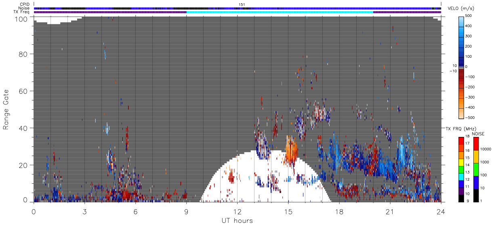Image resolution: width=496 pixels, height=229 pixels.
Task: Click the 80 tick on Range Gate axis
Action: coord(23,54)
